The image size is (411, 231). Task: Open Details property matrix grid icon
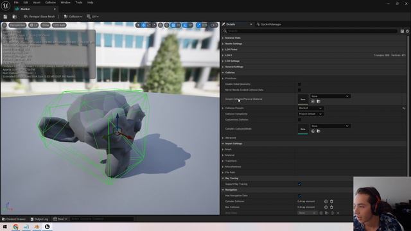pos(402,31)
